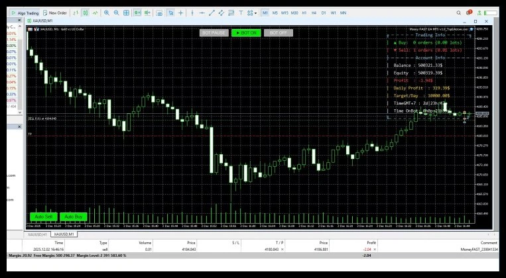Image resolution: width=506 pixels, height=278 pixels.
Task: Switch chart to line chart type
Action: (x=96, y=13)
